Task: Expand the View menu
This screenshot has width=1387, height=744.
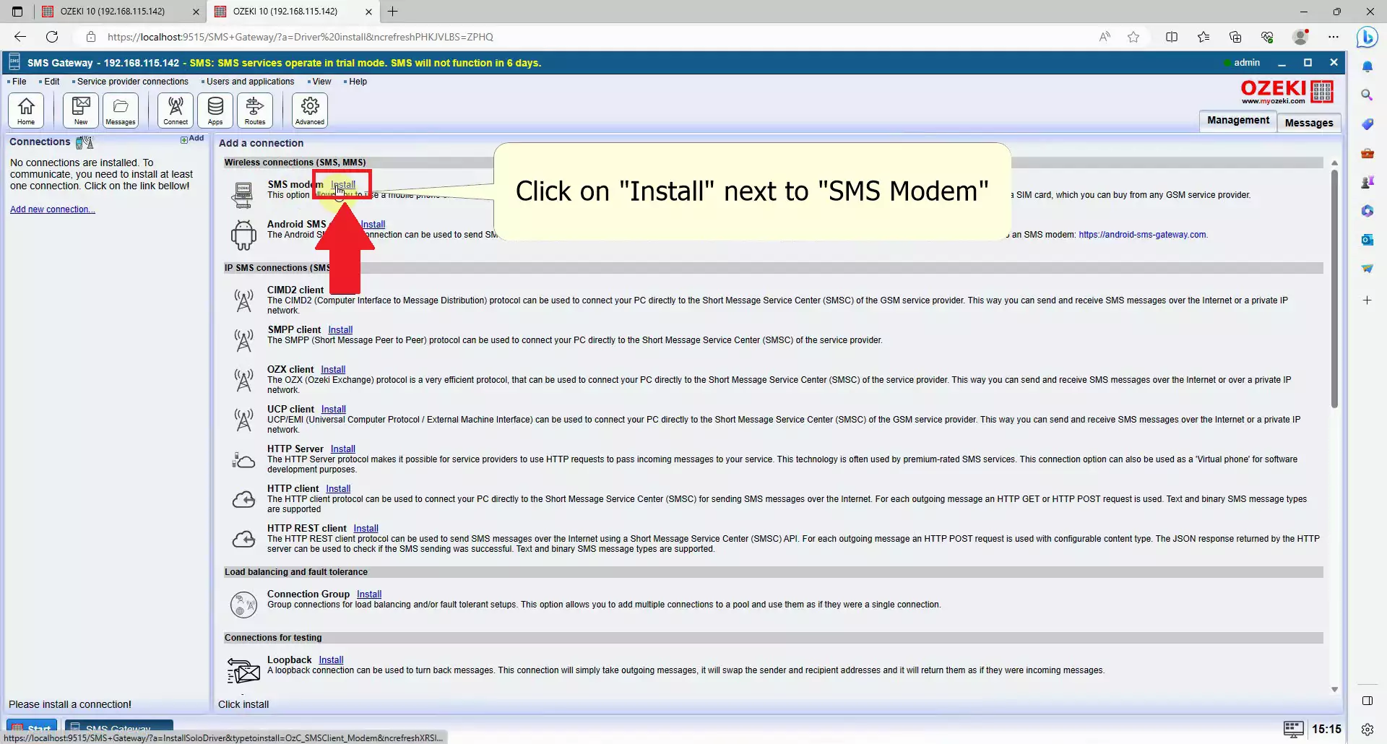Action: pyautogui.click(x=321, y=82)
